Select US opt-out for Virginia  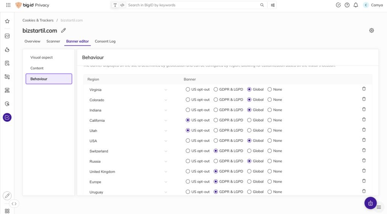pos(188,90)
